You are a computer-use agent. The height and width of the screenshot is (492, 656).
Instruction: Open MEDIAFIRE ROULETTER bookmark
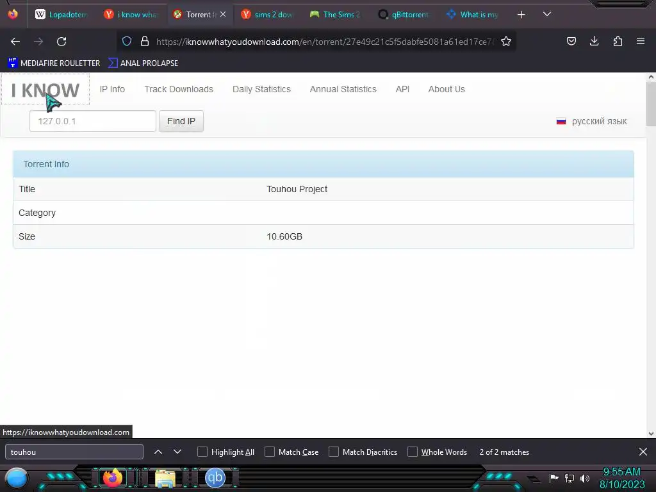click(54, 63)
